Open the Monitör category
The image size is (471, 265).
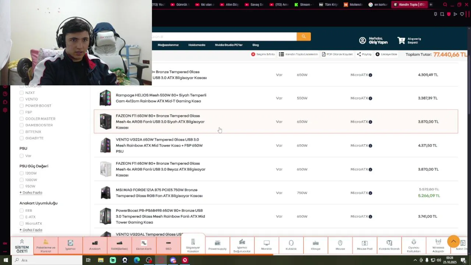(266, 245)
